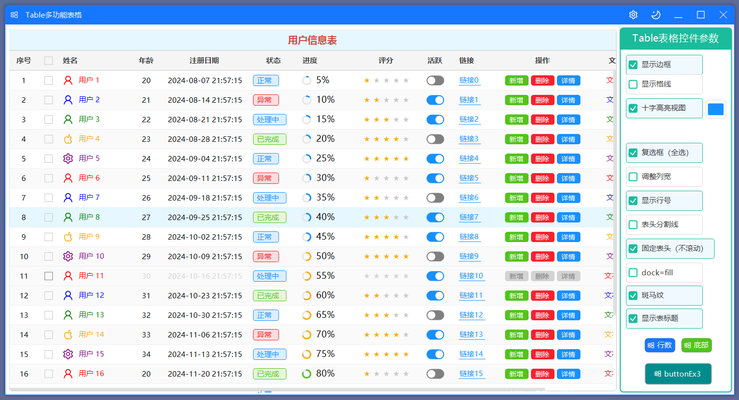This screenshot has width=739, height=400.
Task: Click the date 2024-09-25 21:57:15 cell
Action: tap(205, 217)
